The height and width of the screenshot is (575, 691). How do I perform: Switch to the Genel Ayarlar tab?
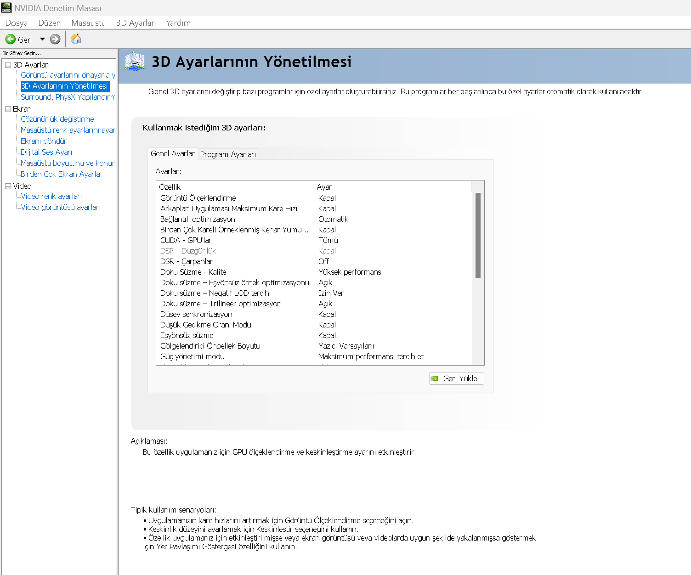click(x=173, y=153)
